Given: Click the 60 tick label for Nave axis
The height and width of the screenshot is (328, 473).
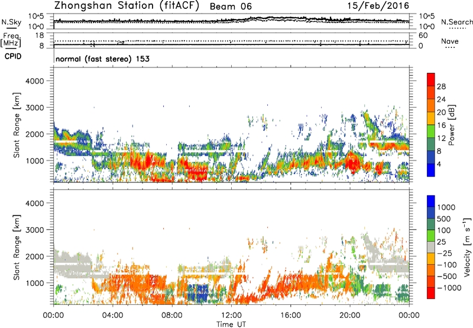Looking at the screenshot, I should 423,36.
